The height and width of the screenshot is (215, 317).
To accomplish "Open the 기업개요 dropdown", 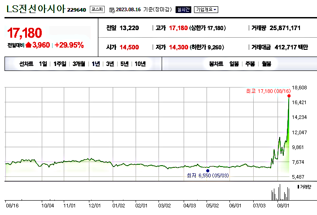I will 206,9.
